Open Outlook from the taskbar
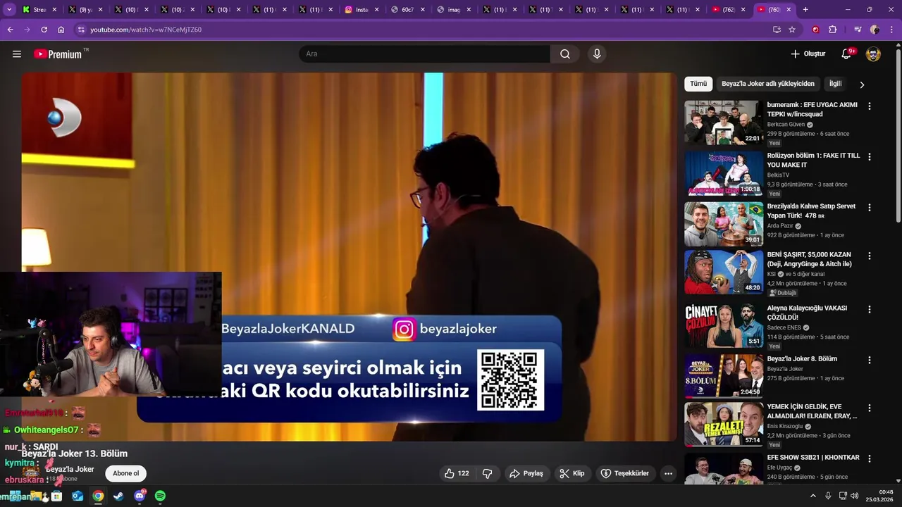Viewport: 902px width, 507px height. pyautogui.click(x=78, y=496)
